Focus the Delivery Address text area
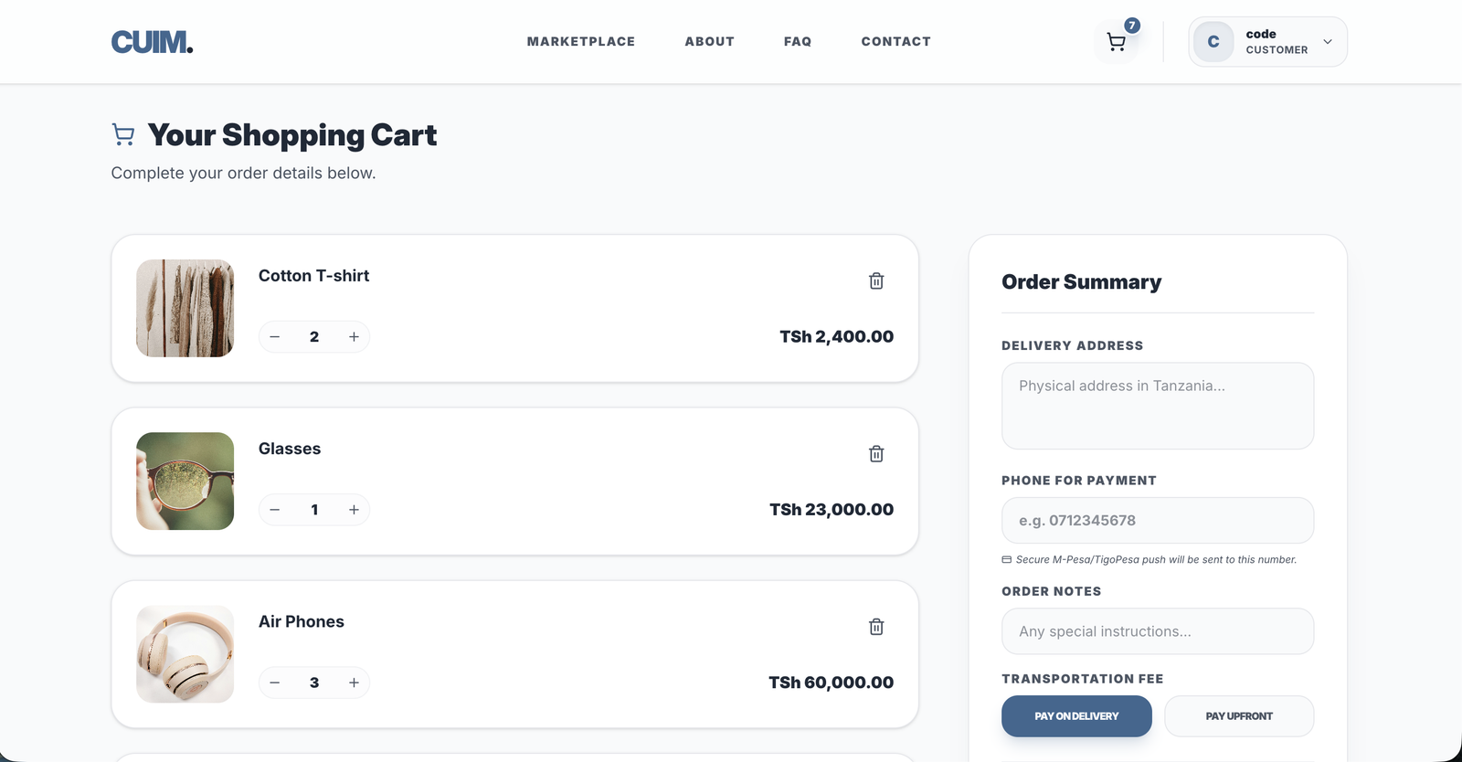 [x=1158, y=406]
